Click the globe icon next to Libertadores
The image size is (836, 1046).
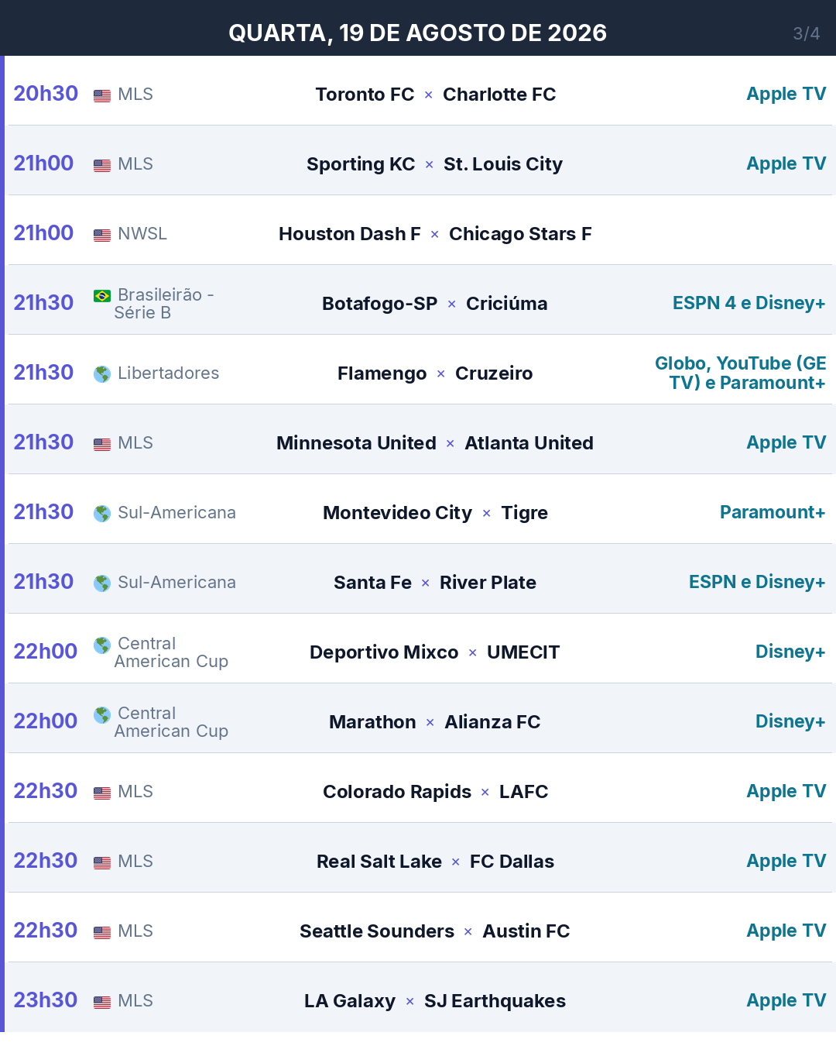[x=102, y=374]
